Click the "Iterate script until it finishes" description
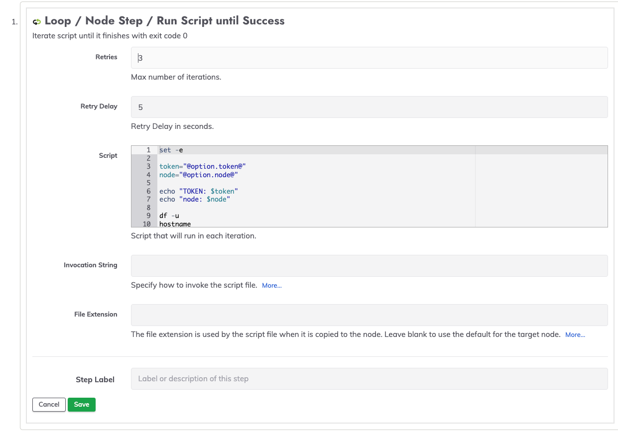This screenshot has width=618, height=437. [x=110, y=36]
